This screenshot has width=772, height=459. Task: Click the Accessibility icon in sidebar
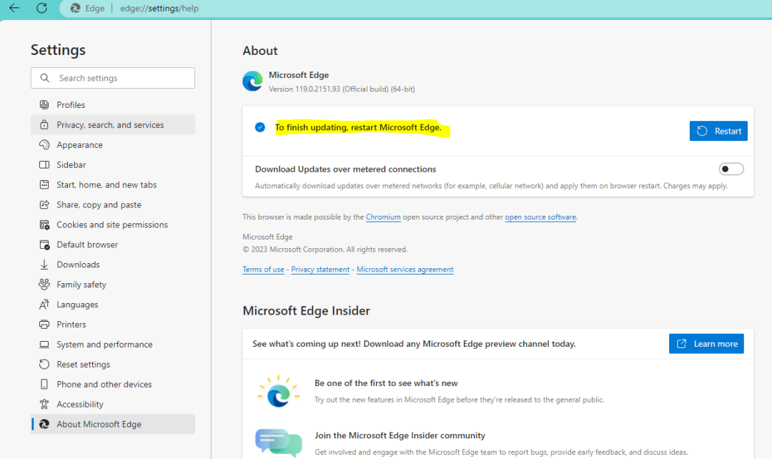click(x=44, y=405)
